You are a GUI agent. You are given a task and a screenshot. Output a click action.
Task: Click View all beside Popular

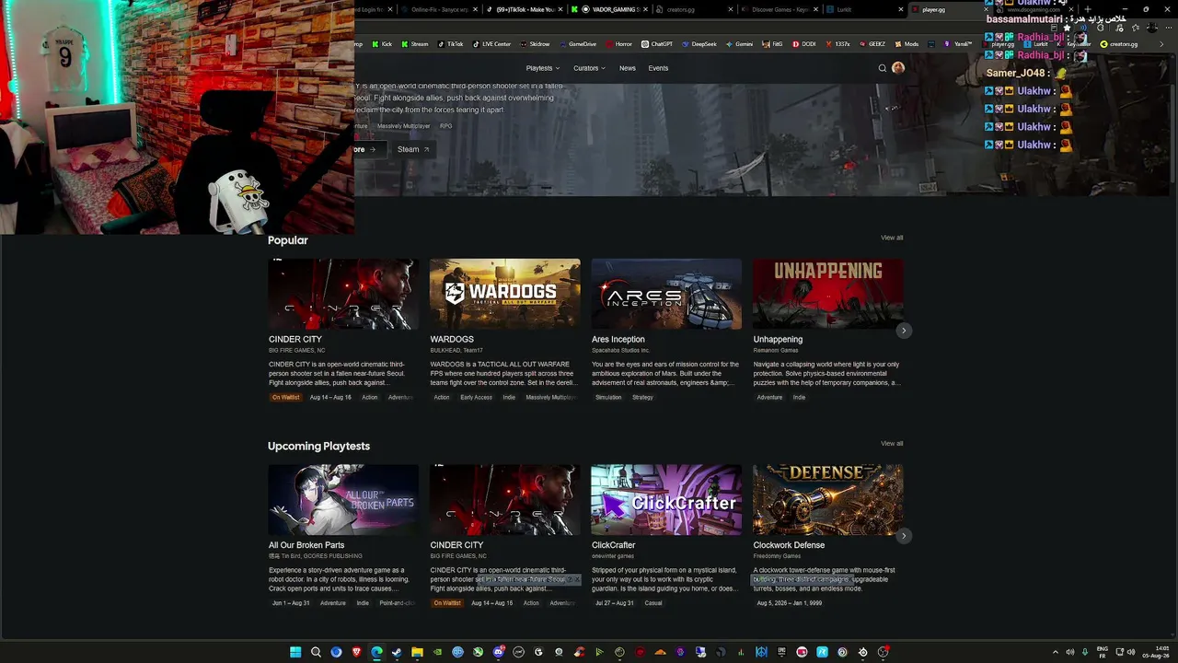coord(892,238)
